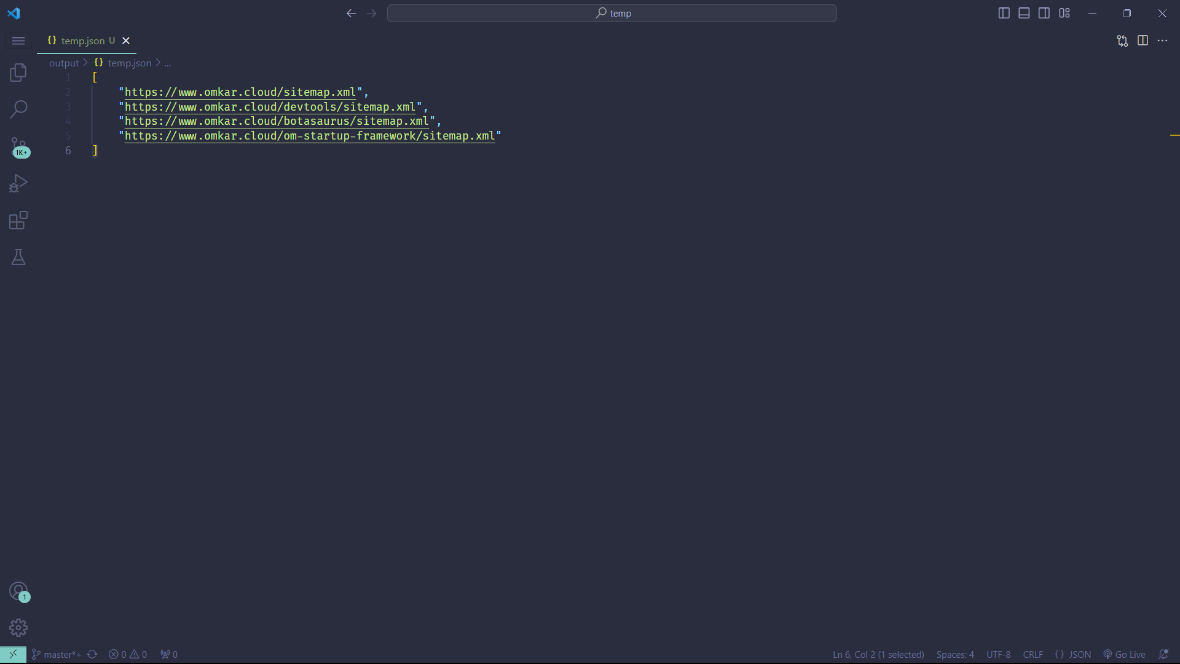The image size is (1180, 664).
Task: Toggle the Primary Side Bar
Action: [x=1004, y=12]
